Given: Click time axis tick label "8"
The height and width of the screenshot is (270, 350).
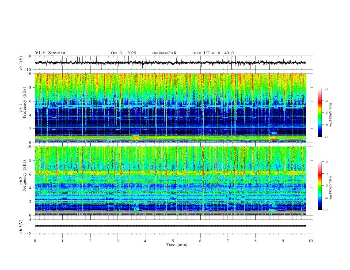Looking at the screenshot, I should 255,241.
